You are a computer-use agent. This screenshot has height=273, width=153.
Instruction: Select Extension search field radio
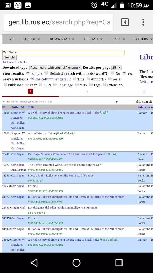click(x=104, y=85)
